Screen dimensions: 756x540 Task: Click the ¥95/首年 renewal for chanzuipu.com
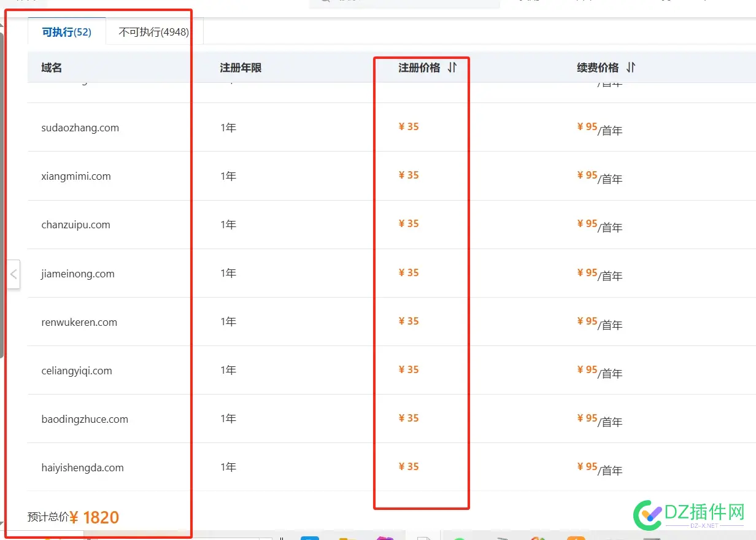600,226
